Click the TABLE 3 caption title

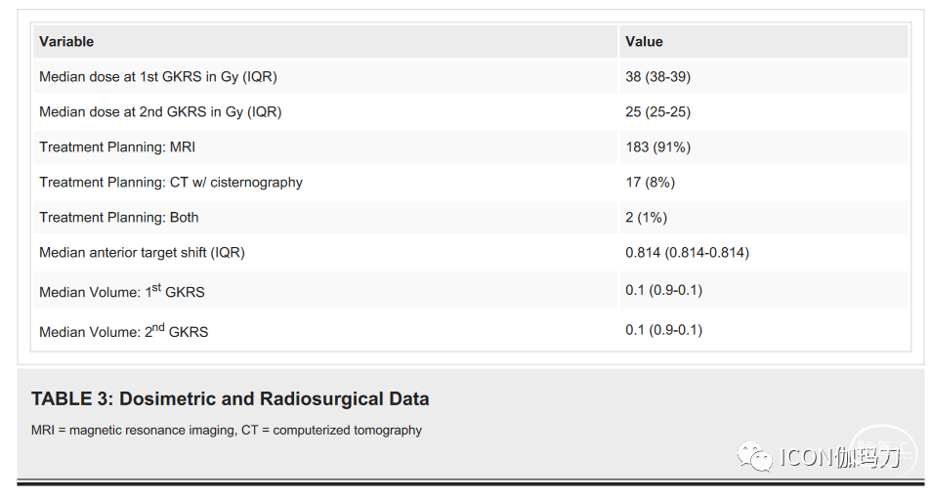(231, 398)
